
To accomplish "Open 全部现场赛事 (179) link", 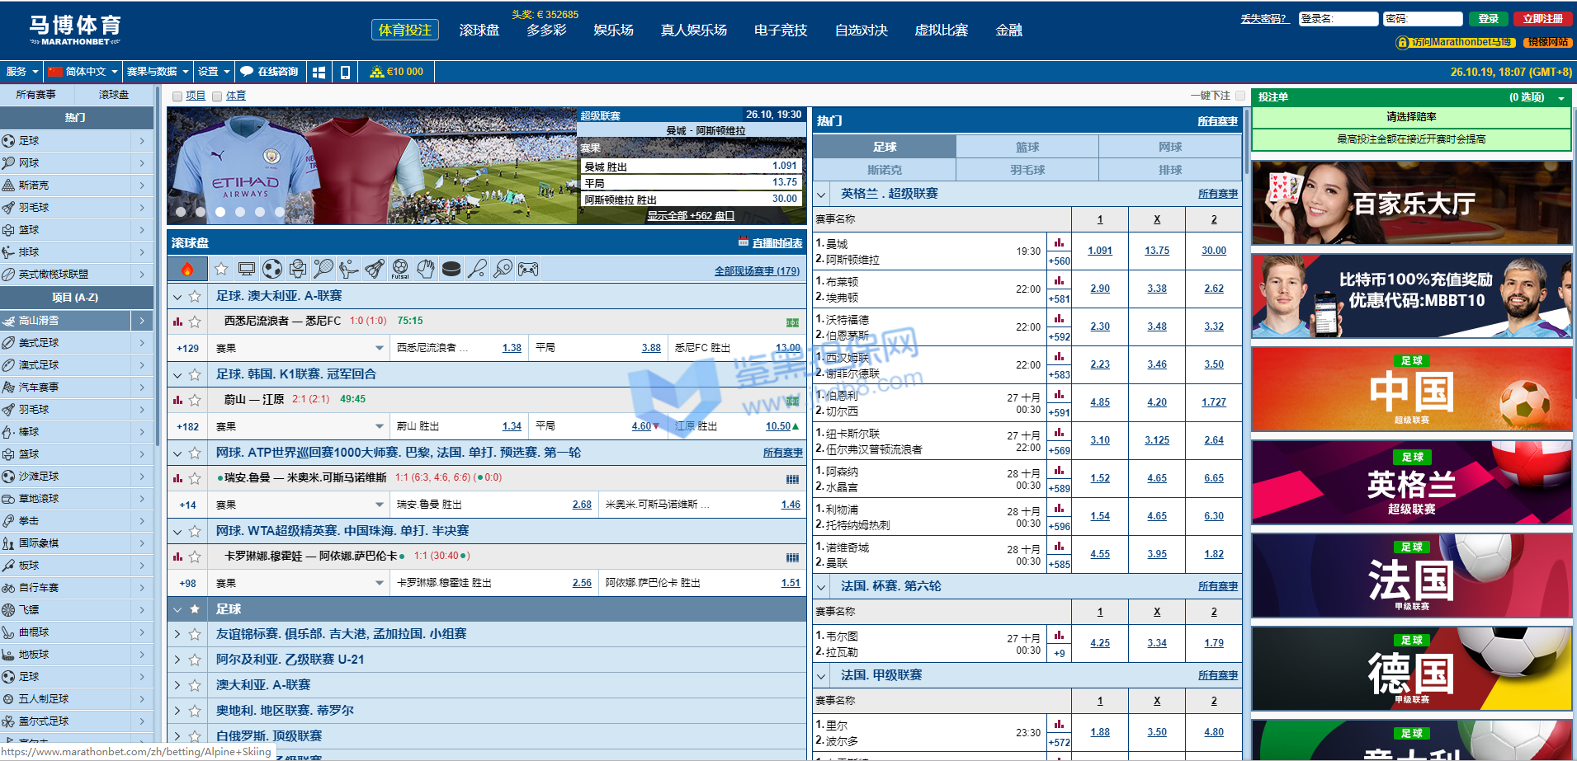I will [x=757, y=270].
